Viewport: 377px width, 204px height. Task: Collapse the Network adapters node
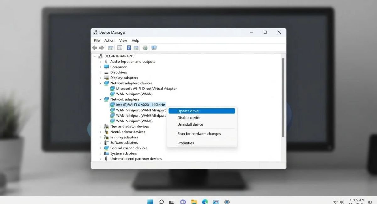tap(101, 99)
